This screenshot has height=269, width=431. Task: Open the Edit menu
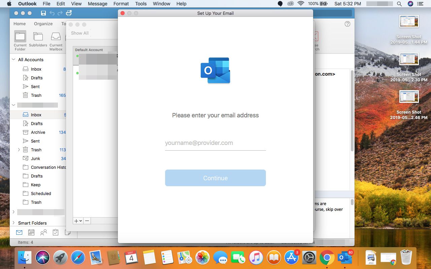tap(61, 4)
